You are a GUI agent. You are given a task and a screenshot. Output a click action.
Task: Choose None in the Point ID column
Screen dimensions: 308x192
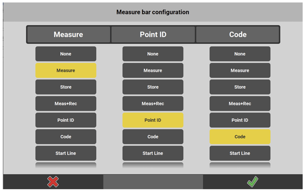click(153, 54)
